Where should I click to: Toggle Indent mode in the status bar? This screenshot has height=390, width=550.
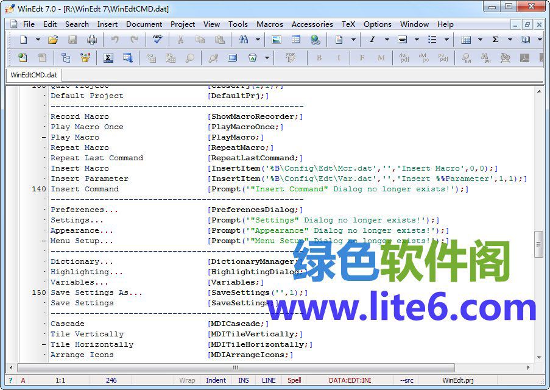[216, 380]
